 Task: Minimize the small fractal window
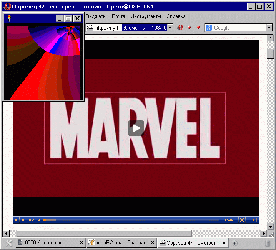[x=60, y=18]
